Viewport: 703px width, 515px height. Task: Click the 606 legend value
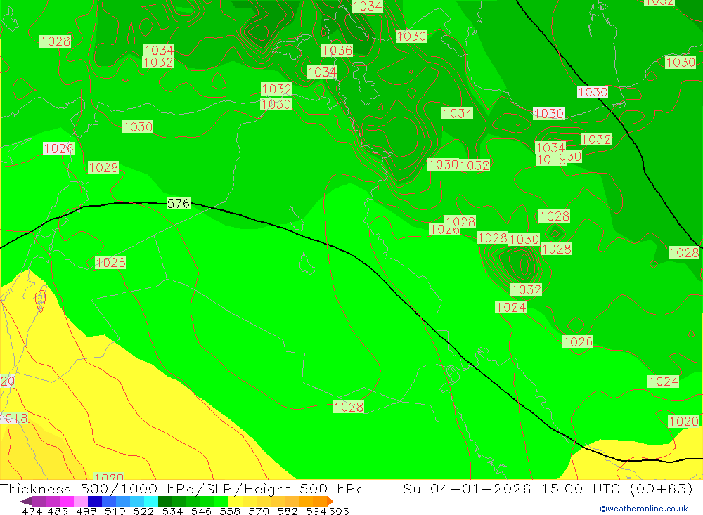pos(339,511)
